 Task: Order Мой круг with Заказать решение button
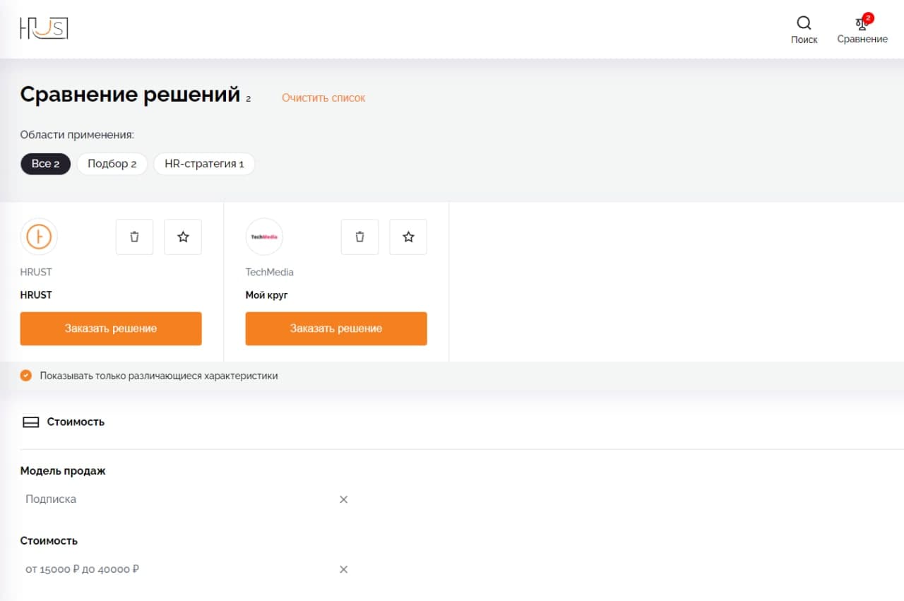point(336,328)
